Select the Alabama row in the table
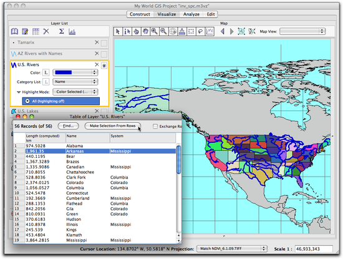Viewport: 343px width, 259px height. pyautogui.click(x=95, y=146)
